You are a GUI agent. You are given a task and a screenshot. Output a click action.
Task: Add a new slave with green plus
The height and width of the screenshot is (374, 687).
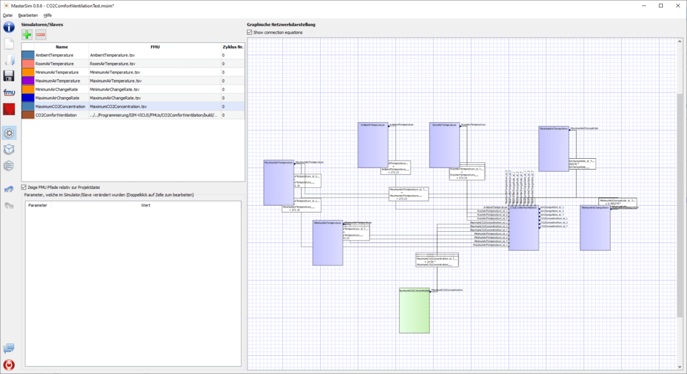27,35
